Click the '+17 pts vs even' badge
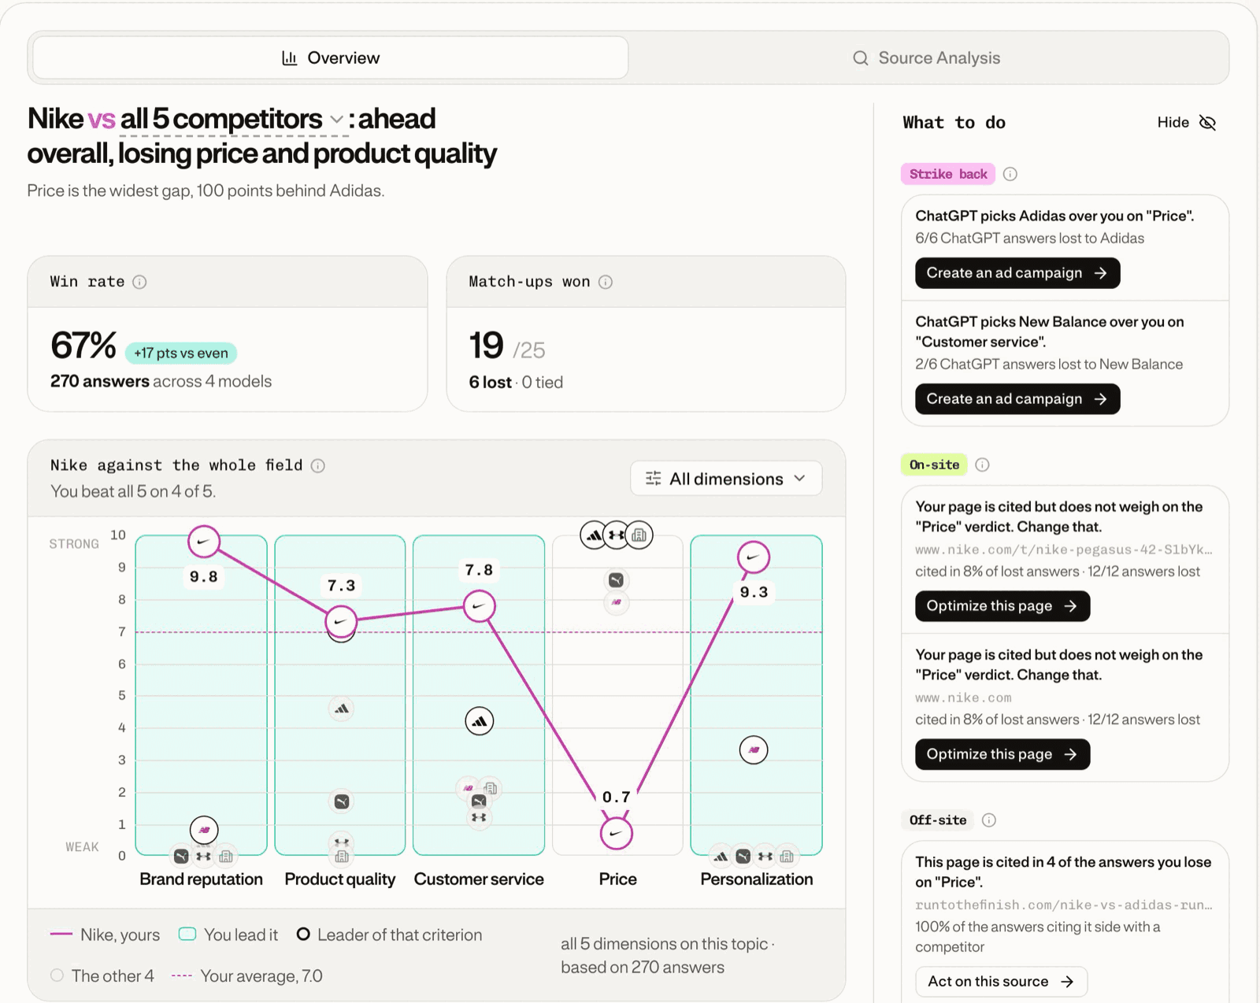This screenshot has height=1003, width=1260. (181, 353)
